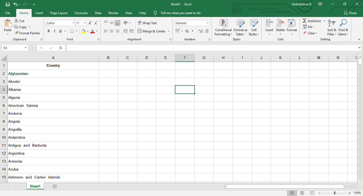Click the Save icon in quick access toolbar
Image resolution: width=363 pixels, height=196 pixels.
coord(8,4)
